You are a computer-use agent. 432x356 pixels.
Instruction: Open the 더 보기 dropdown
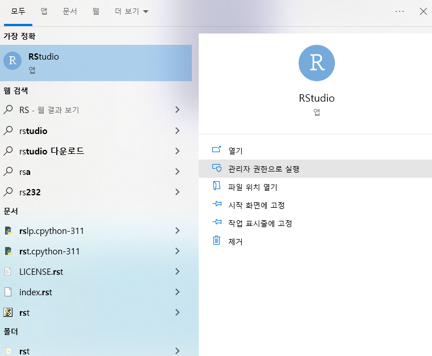click(132, 11)
